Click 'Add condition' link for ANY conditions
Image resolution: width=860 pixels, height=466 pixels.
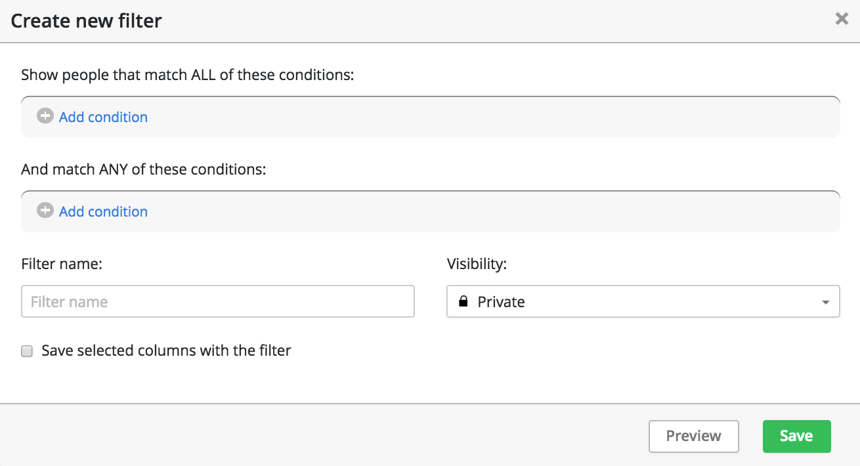tap(103, 211)
